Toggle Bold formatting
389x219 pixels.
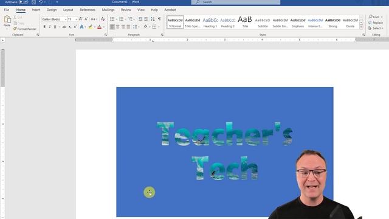pos(44,27)
